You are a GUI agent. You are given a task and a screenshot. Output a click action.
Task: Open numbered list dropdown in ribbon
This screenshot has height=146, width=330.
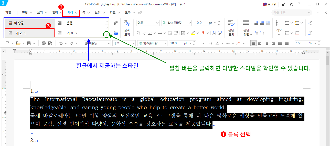(x=292, y=33)
